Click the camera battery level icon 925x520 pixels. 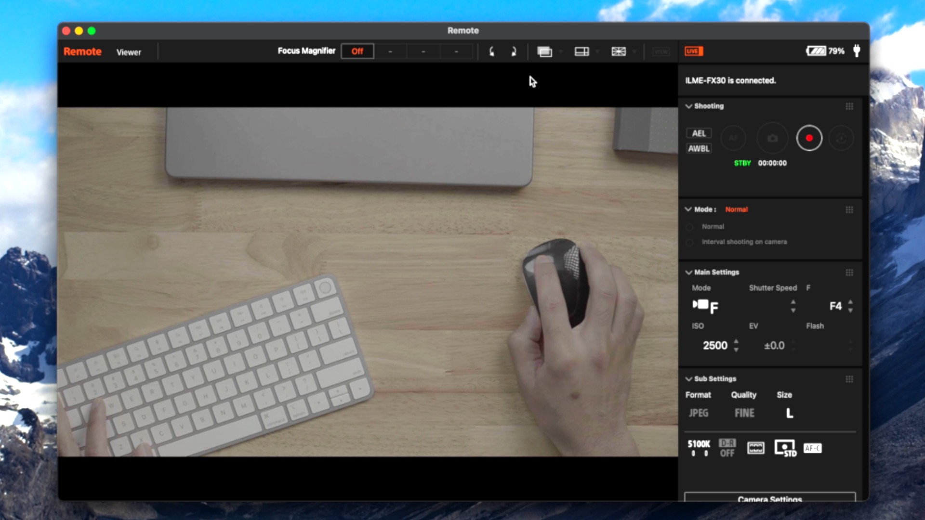tap(816, 51)
